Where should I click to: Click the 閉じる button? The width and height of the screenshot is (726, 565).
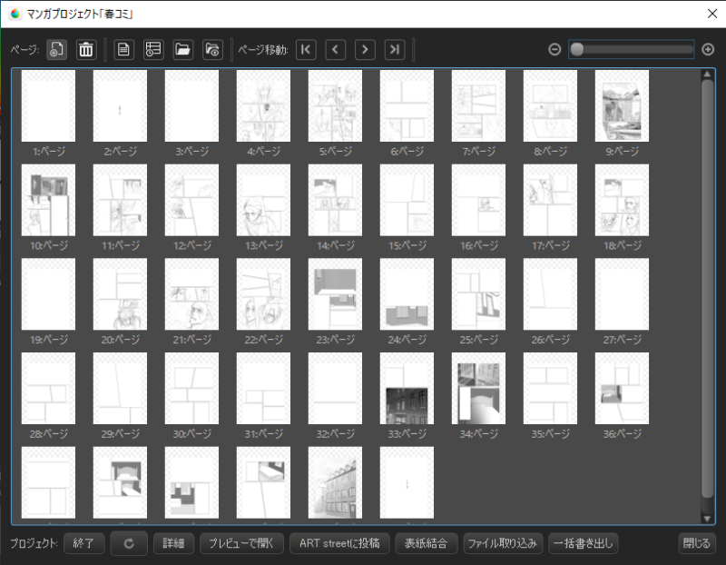[x=697, y=543]
